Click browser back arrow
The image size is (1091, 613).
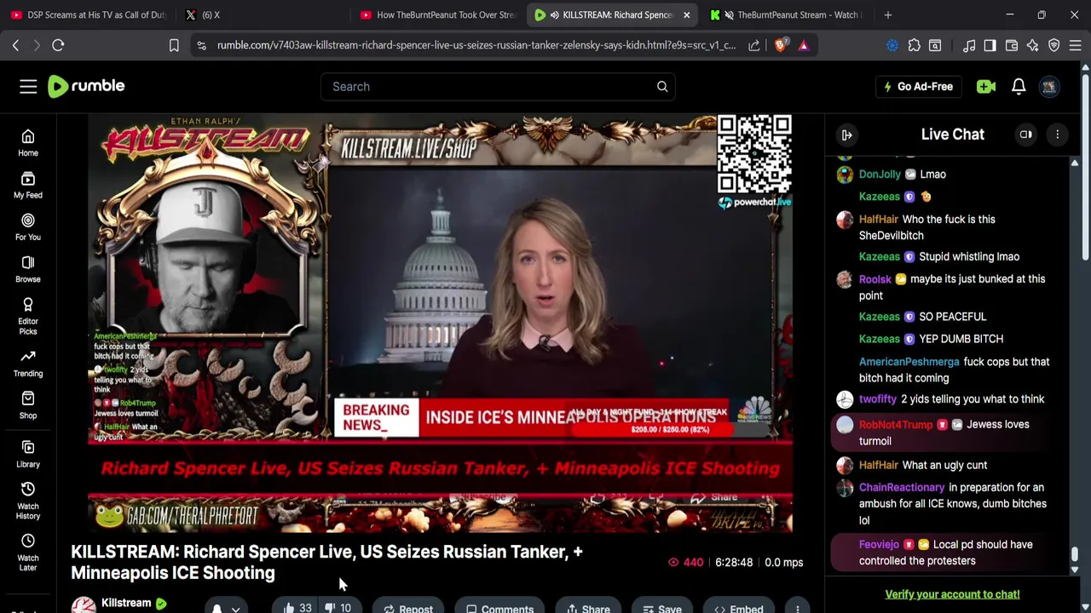[15, 45]
